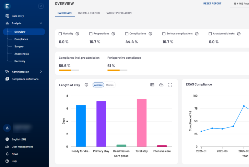Click the user profile avatar icon

[7, 128]
